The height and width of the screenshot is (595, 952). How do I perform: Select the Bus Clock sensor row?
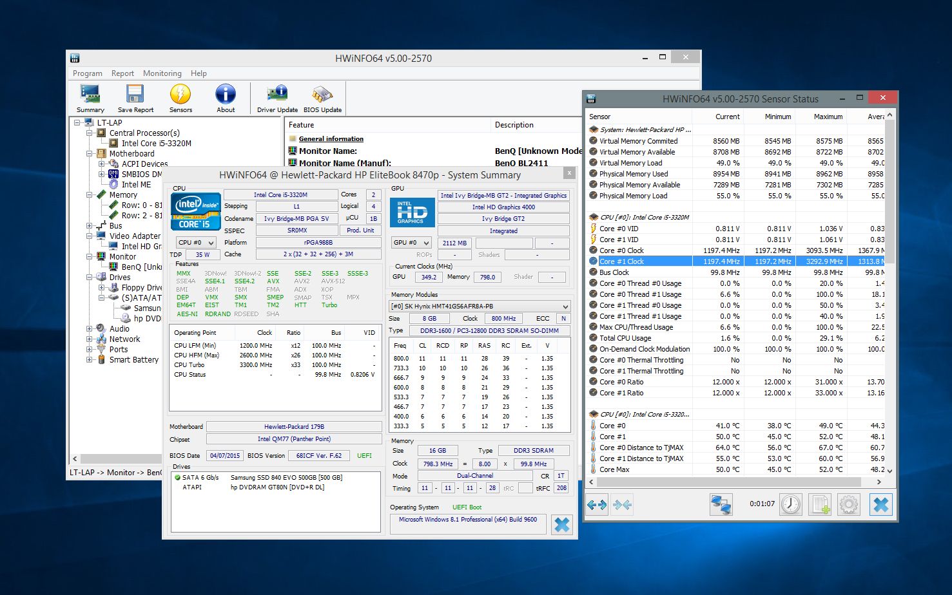pyautogui.click(x=735, y=272)
